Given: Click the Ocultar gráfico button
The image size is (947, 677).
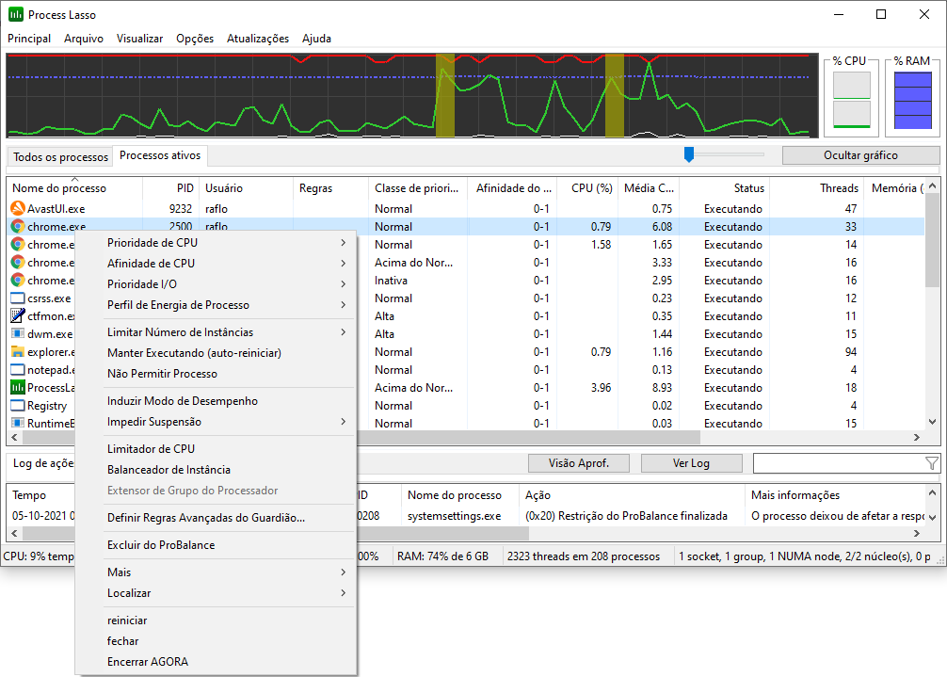Looking at the screenshot, I should coord(860,155).
